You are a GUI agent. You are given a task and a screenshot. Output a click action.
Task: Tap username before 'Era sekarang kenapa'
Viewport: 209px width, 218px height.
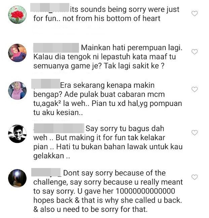click(x=46, y=84)
